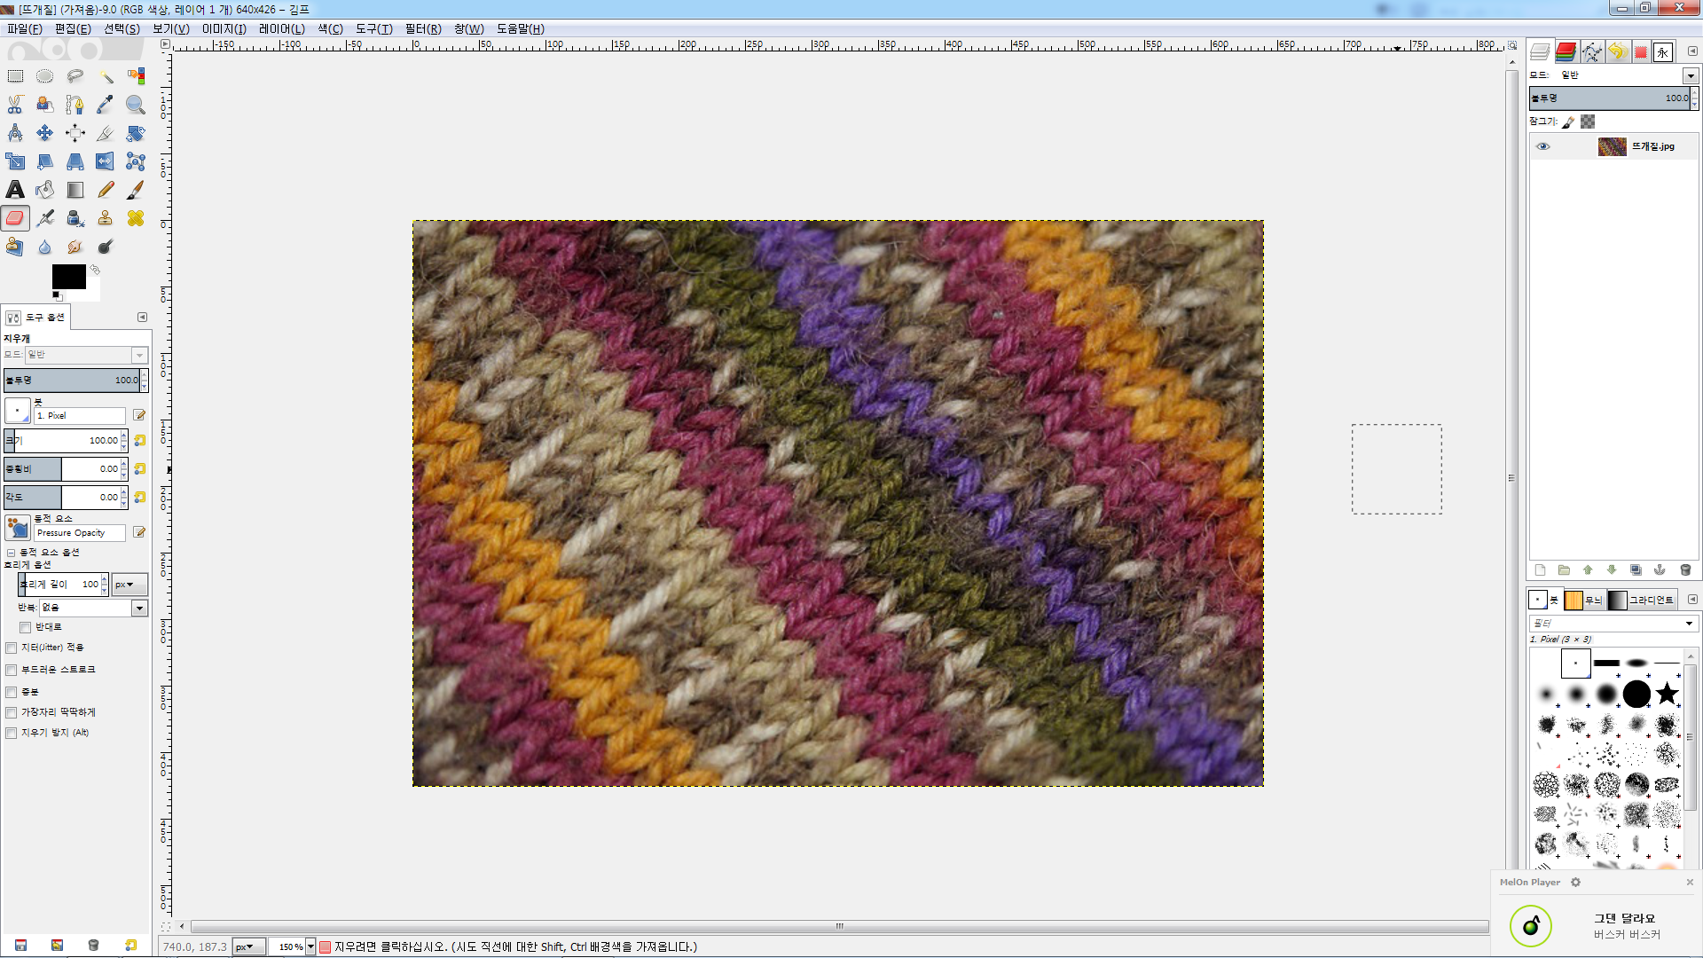Screen dimensions: 1703x958
Task: Hide the 뜨개질.jpg layer via eye icon
Action: tap(1543, 147)
